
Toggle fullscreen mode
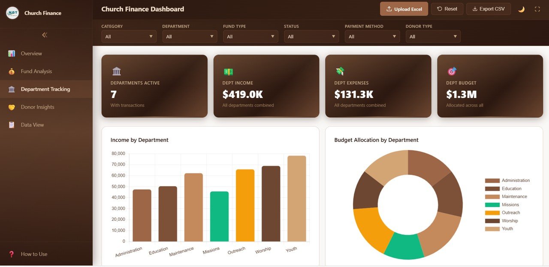(537, 8)
